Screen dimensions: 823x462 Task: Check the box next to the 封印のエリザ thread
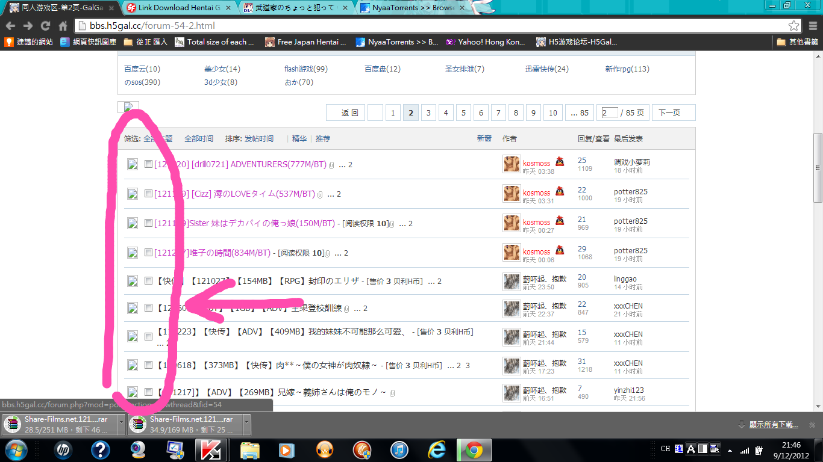(149, 281)
